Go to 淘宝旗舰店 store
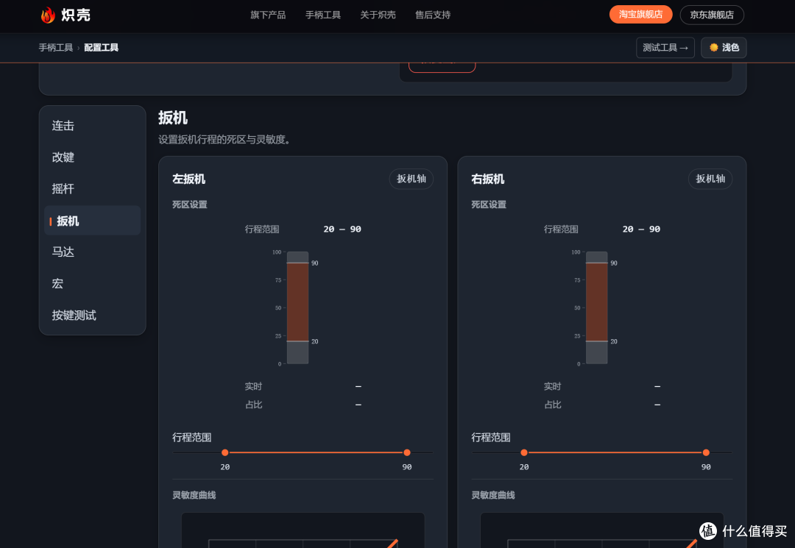Image resolution: width=795 pixels, height=548 pixels. pyautogui.click(x=640, y=15)
